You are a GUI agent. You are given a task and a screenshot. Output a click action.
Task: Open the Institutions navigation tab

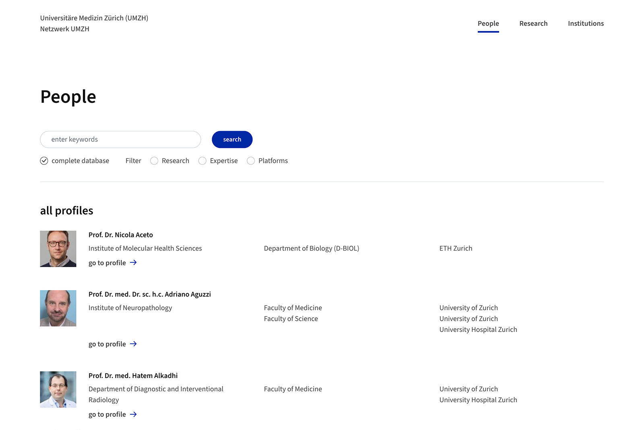coord(585,23)
